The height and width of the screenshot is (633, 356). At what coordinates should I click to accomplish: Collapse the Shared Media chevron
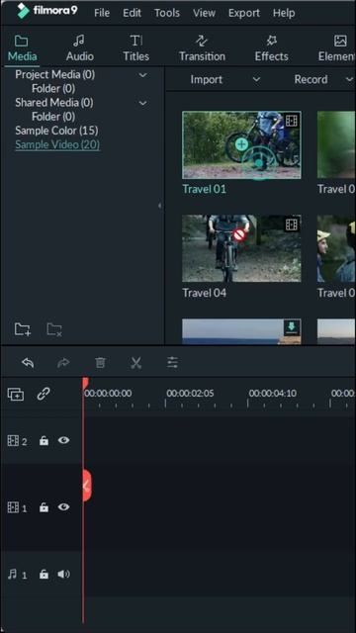click(x=142, y=103)
